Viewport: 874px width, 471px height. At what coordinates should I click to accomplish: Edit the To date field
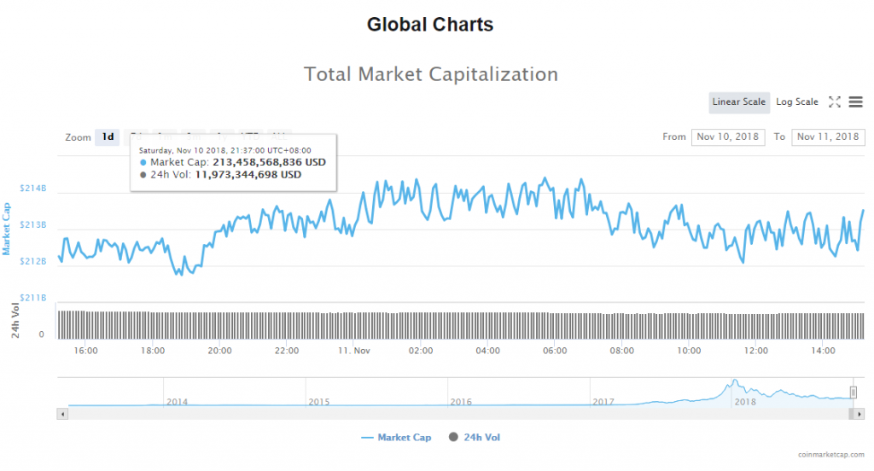(828, 137)
